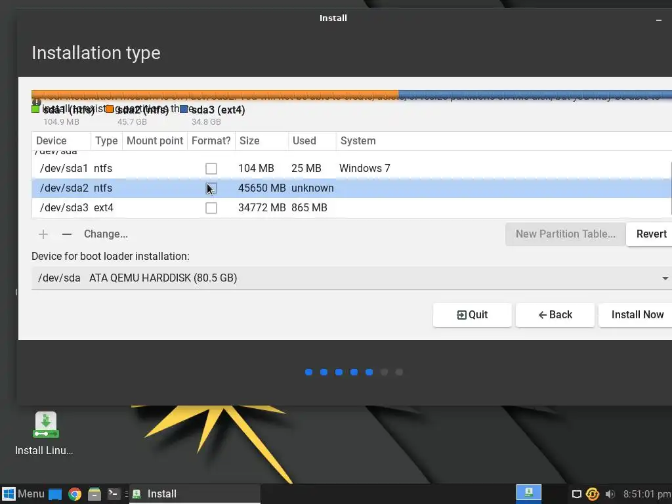Minimize the Install window

coord(659,20)
